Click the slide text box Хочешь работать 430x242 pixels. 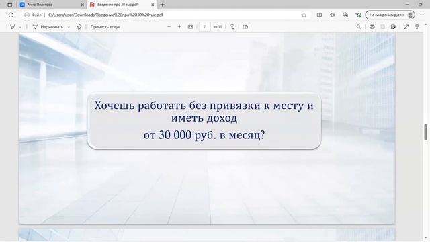(204, 121)
